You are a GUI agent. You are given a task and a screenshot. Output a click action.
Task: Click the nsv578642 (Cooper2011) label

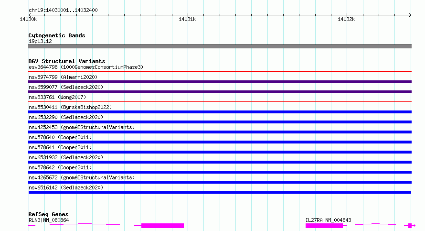tap(60, 167)
